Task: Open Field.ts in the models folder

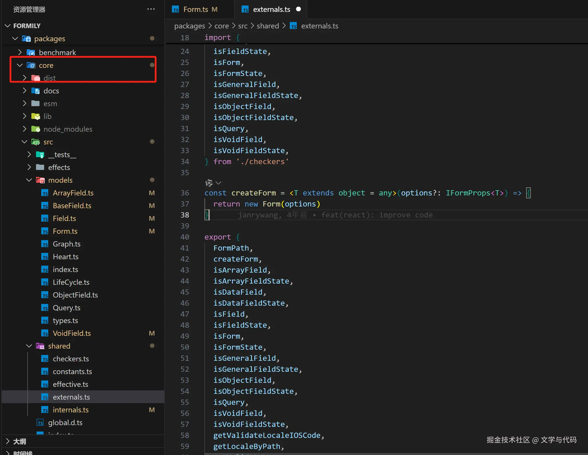Action: click(64, 218)
